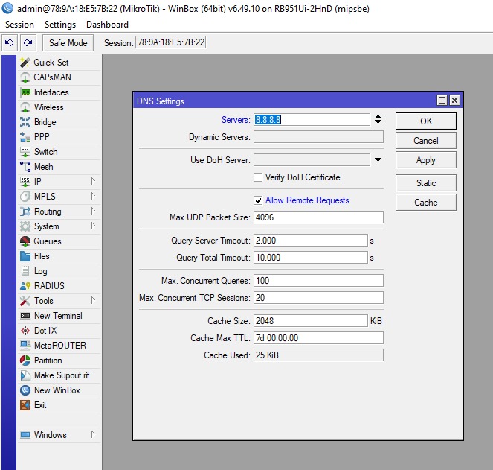Expand System submenu arrow
Viewport: 493px width, 470px height.
pyautogui.click(x=93, y=226)
